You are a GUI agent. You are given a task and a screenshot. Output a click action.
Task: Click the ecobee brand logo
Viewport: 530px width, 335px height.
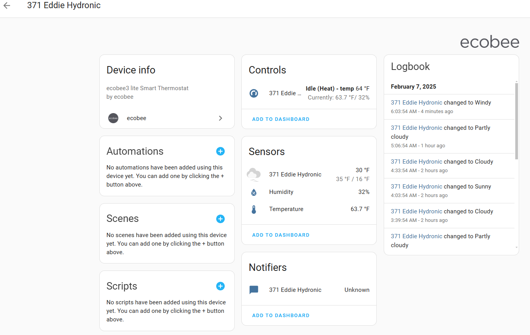click(490, 42)
